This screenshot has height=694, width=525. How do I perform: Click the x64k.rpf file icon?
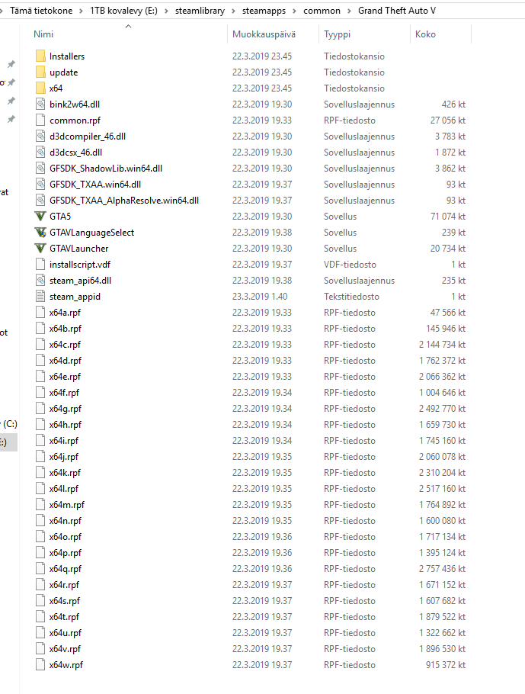[40, 473]
